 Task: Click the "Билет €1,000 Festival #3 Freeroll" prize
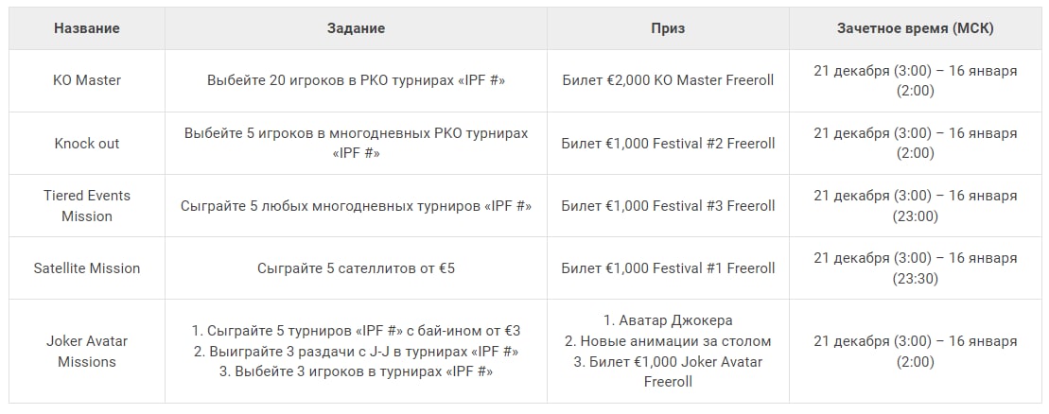(668, 206)
